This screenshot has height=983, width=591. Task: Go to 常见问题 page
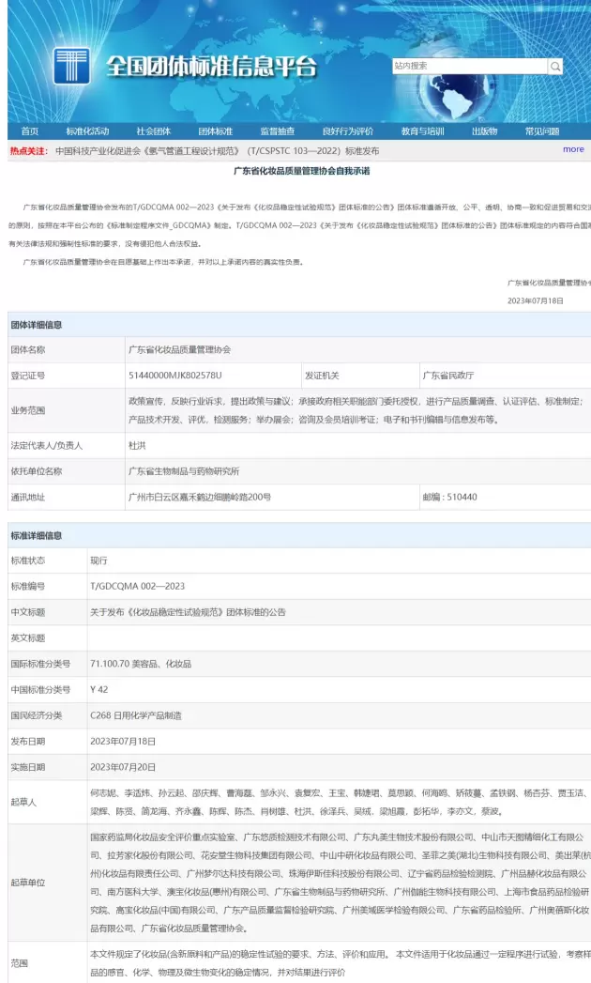(542, 131)
